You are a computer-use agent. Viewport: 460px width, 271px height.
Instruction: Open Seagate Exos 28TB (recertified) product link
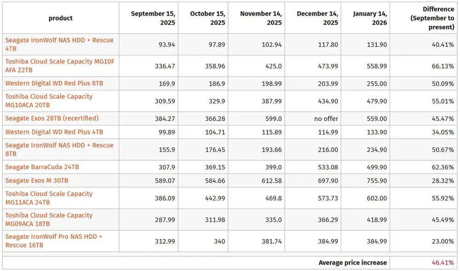52,118
